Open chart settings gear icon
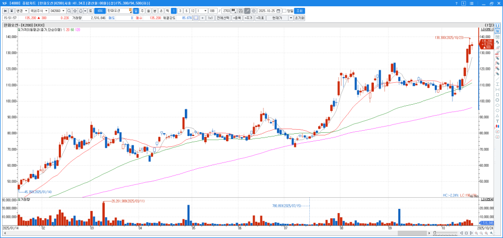The width and height of the screenshot is (503, 238). pyautogui.click(x=254, y=10)
